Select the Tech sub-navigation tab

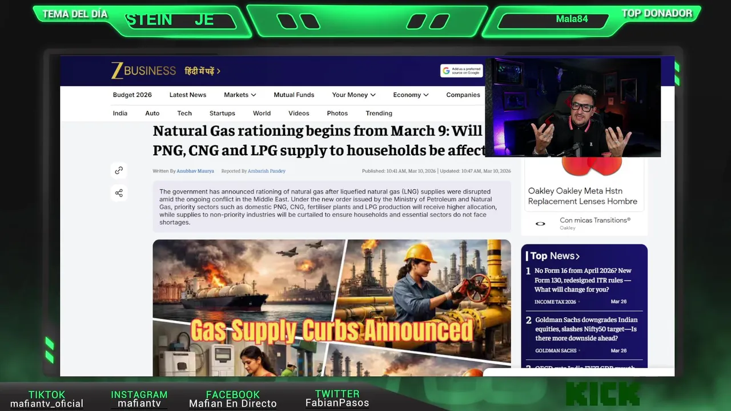[x=184, y=113]
